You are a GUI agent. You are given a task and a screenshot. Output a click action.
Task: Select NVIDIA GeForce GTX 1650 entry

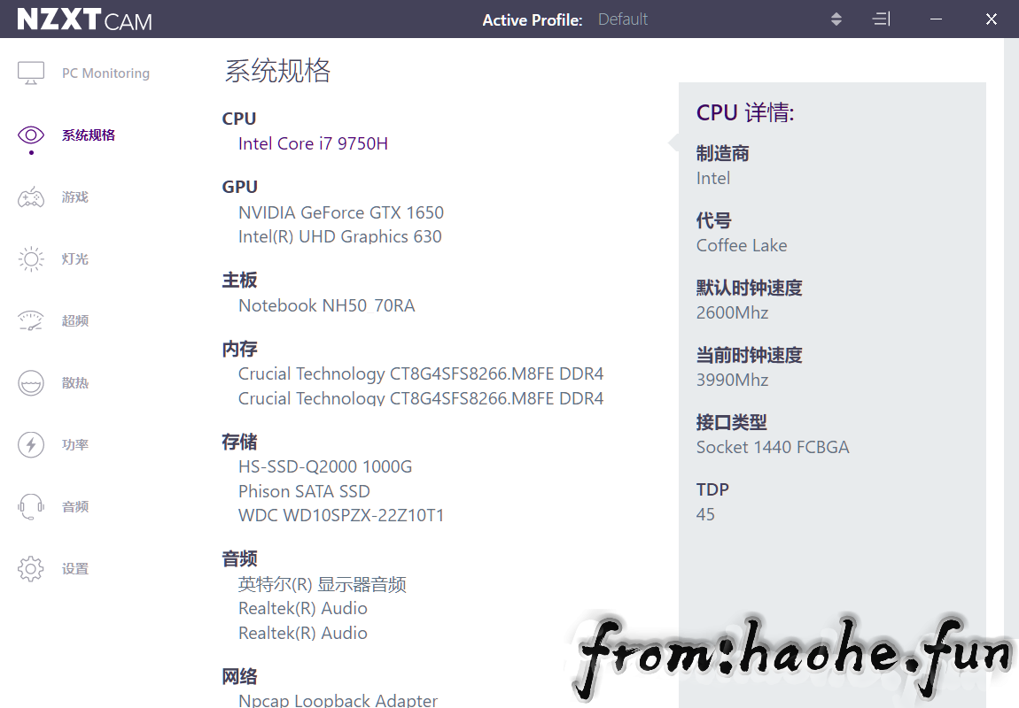340,212
